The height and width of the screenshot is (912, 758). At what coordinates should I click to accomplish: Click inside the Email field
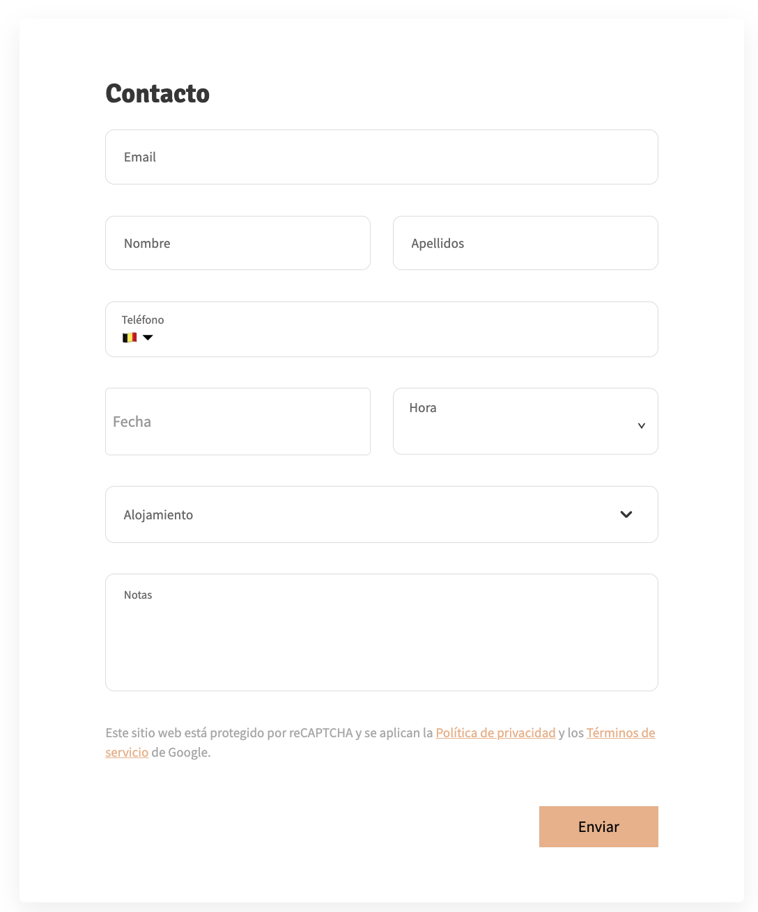381,157
